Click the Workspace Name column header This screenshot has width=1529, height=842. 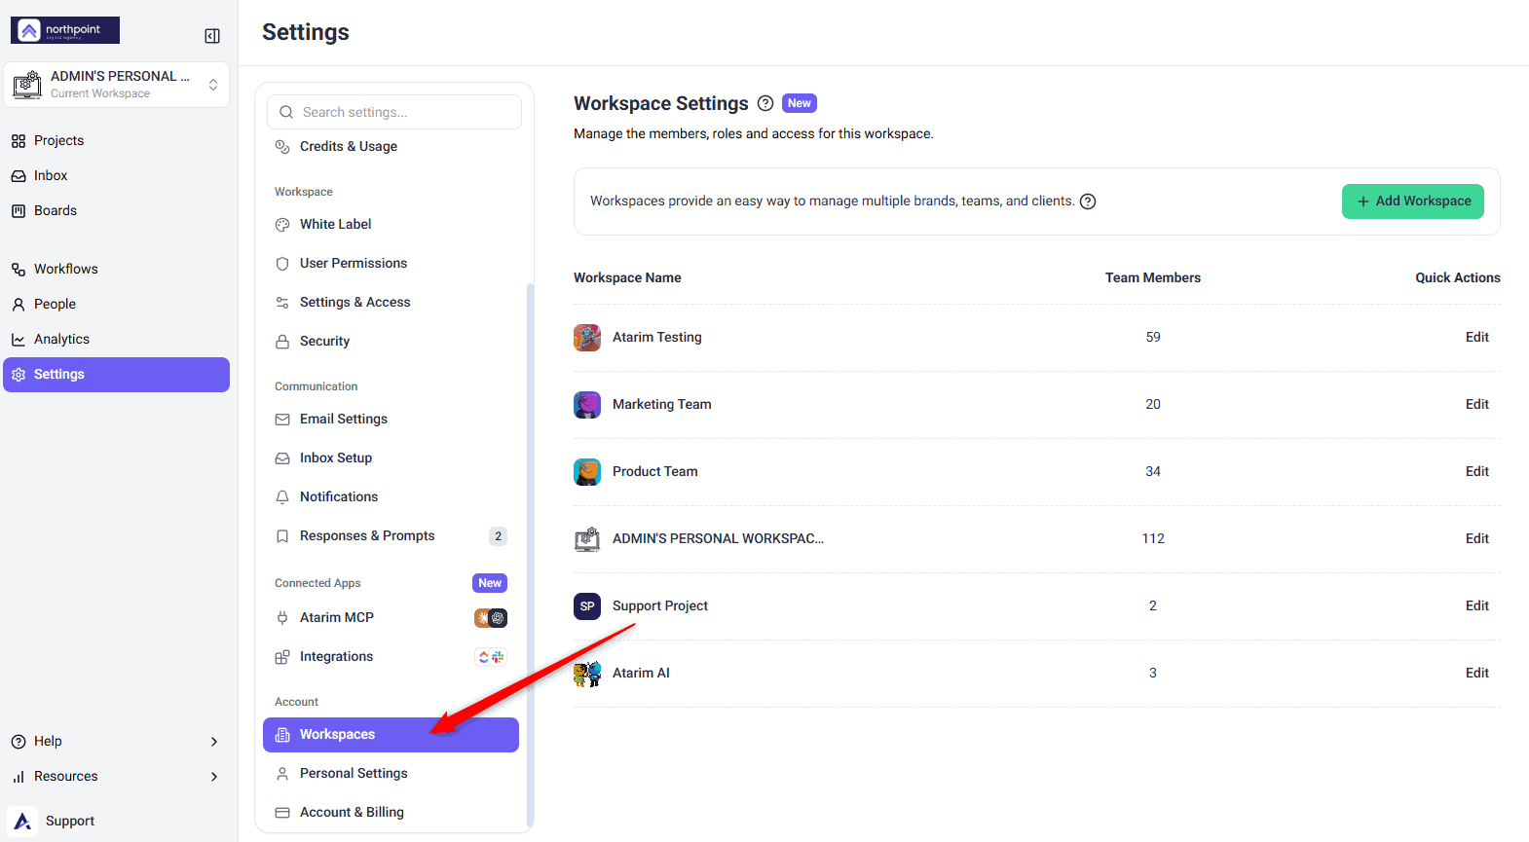click(x=627, y=277)
